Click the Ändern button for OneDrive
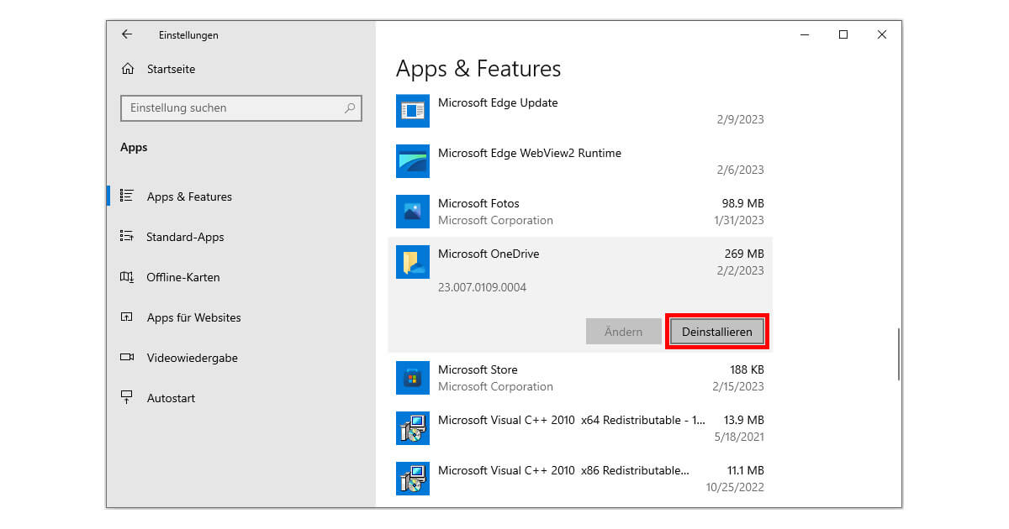 pyautogui.click(x=623, y=331)
